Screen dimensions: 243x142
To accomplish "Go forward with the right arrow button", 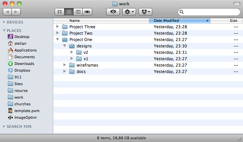I will [16, 12].
